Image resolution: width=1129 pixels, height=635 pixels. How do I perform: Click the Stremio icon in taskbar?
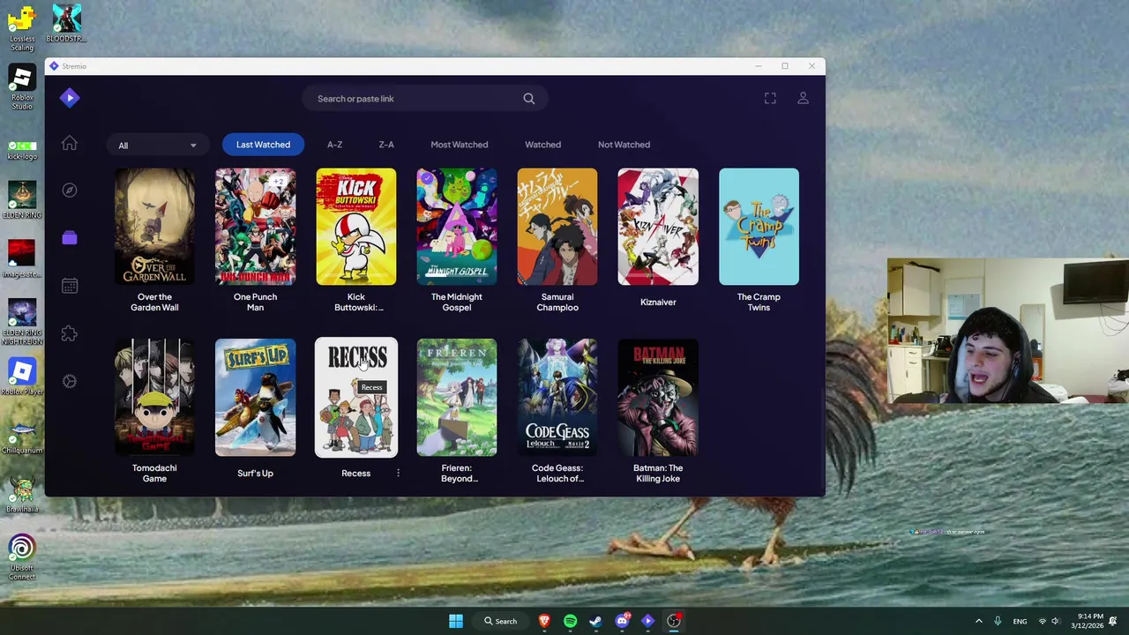coord(648,621)
